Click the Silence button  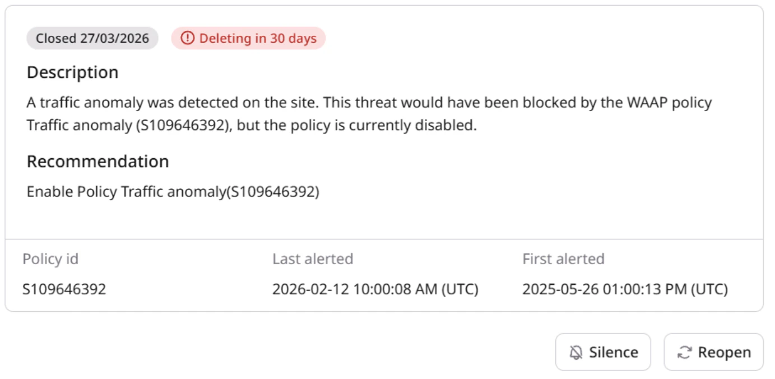pyautogui.click(x=603, y=352)
